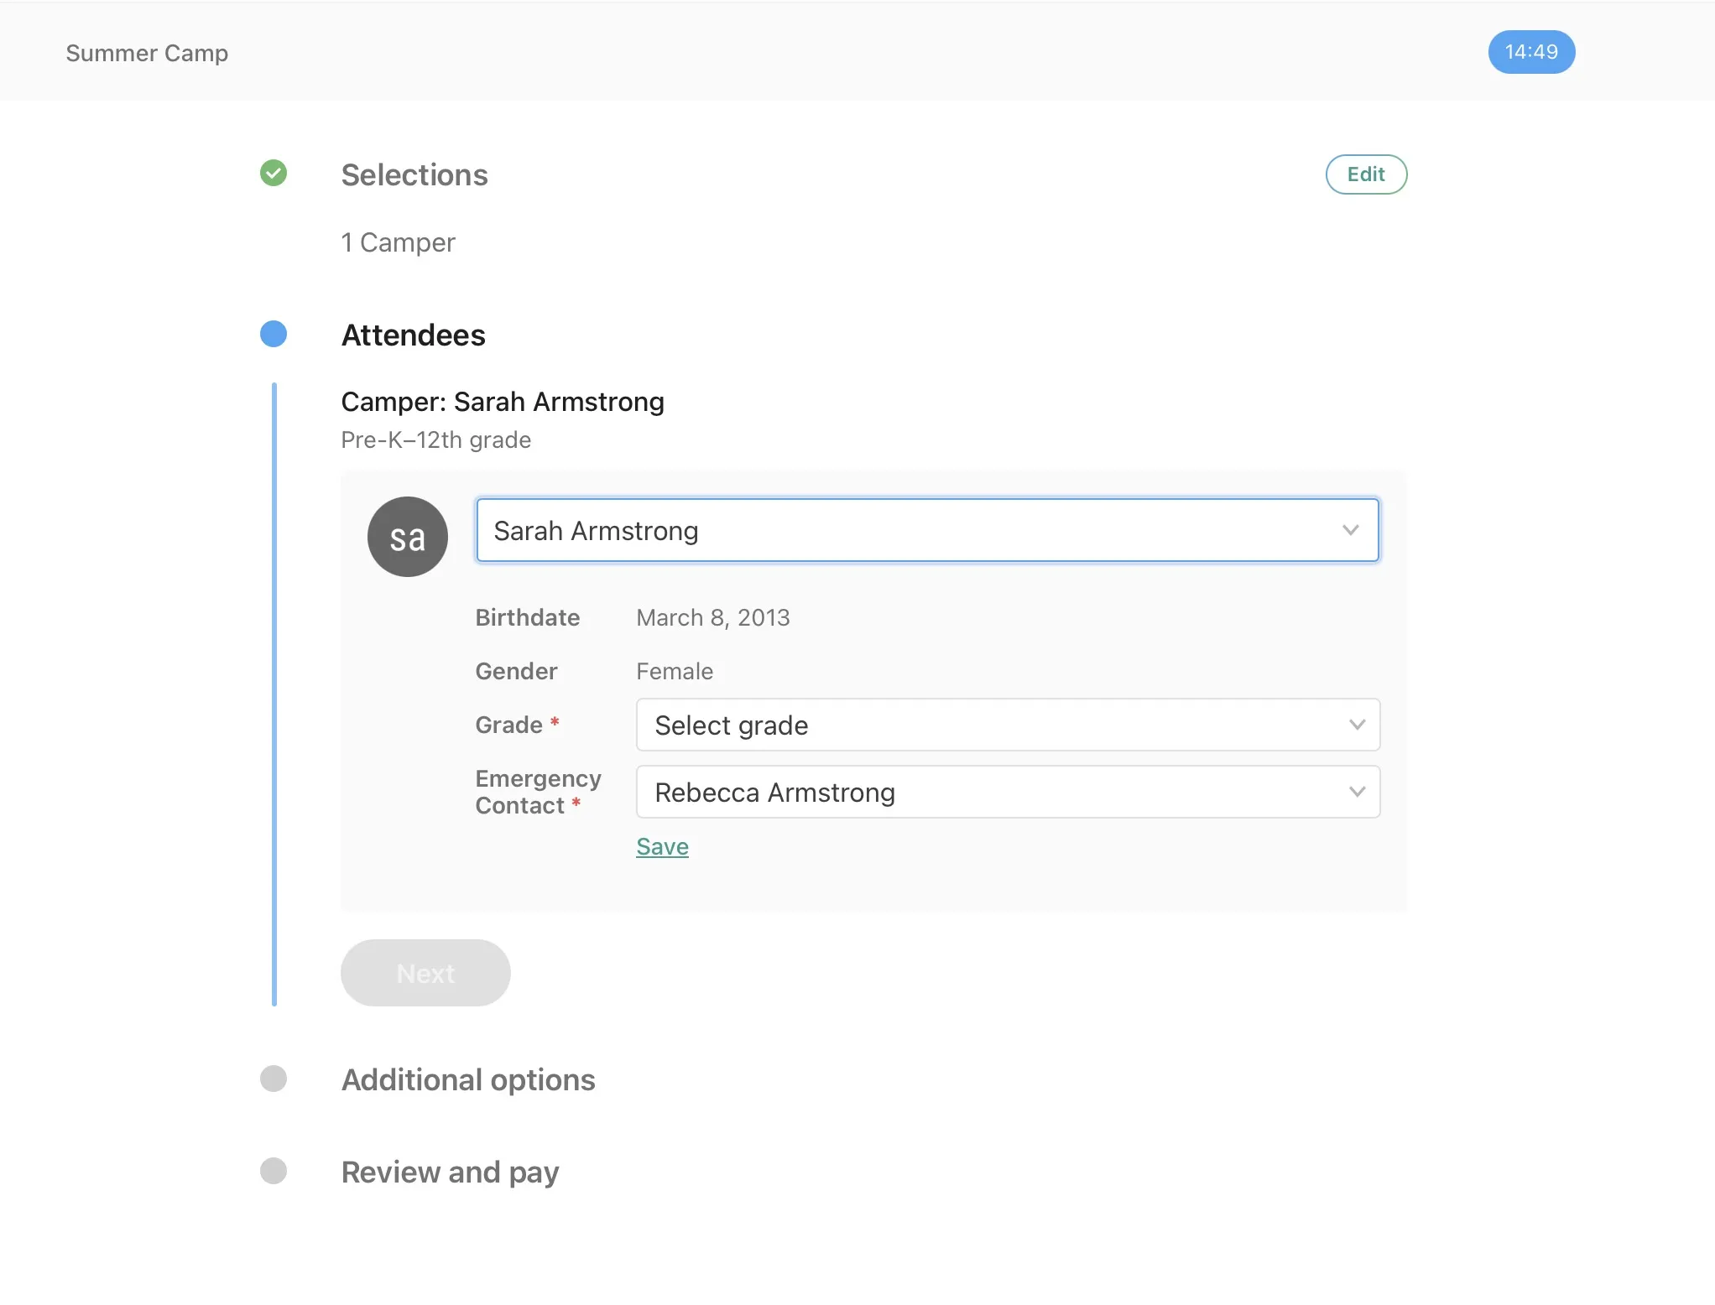The image size is (1715, 1305).
Task: Click the Summer Camp header title
Action: 147,53
